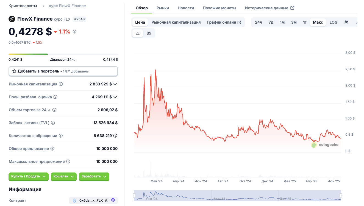Switch to the Новости tab
Image resolution: width=364 pixels, height=206 pixels.
[x=186, y=8]
